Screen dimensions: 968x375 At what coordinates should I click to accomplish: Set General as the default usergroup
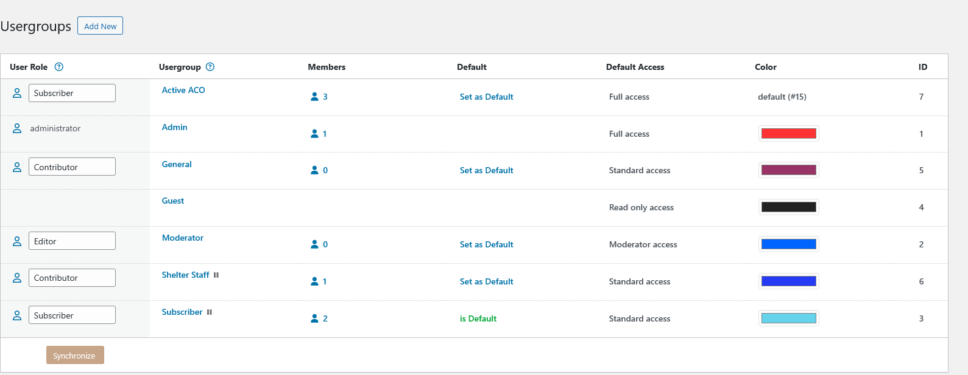pos(486,170)
